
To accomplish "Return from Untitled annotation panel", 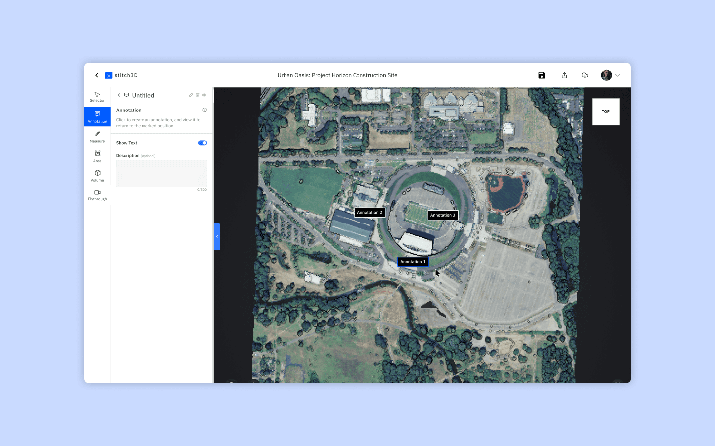I will 119,95.
